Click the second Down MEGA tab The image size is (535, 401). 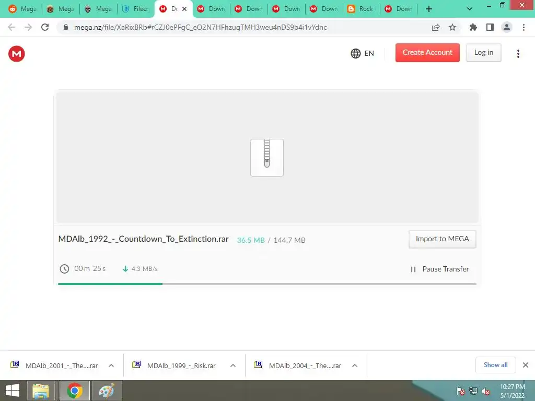pyautogui.click(x=248, y=9)
